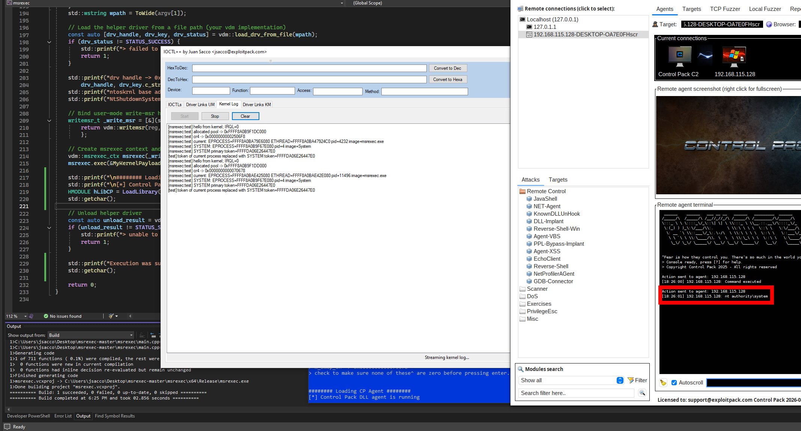This screenshot has height=431, width=801.
Task: Select the Reverse-Shell-Win attack module
Action: pyautogui.click(x=556, y=228)
